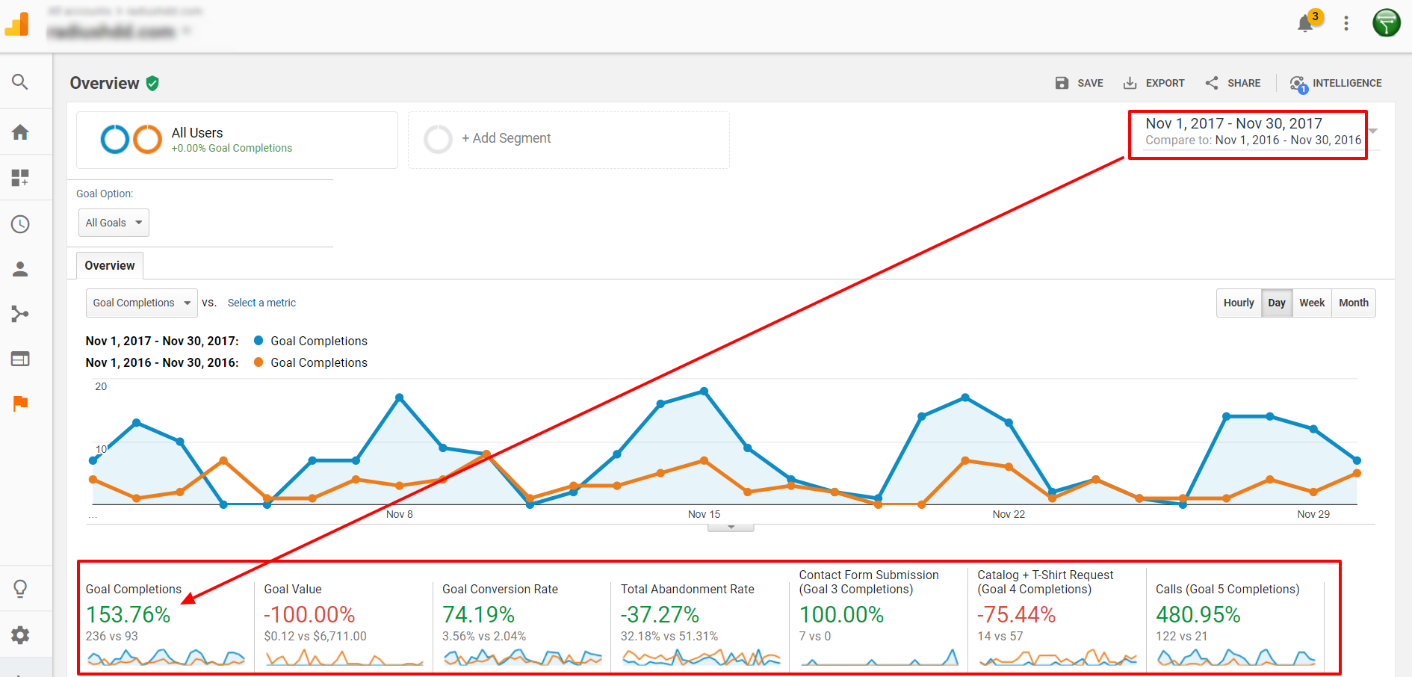
Task: Select Contact Form Submission 100.00% scorecard
Action: pos(879,619)
